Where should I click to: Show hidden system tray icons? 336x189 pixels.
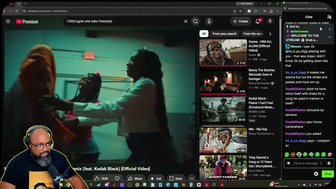tap(299, 185)
